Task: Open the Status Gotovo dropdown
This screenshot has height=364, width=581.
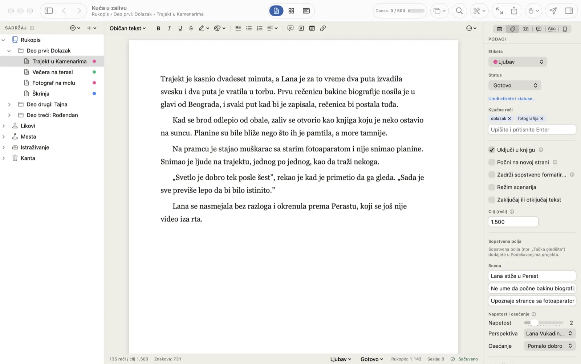Action: point(515,85)
